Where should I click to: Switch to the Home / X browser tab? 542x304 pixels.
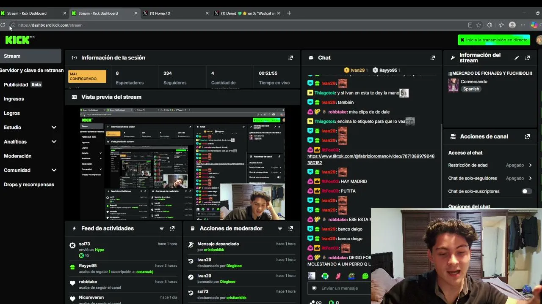tap(176, 13)
